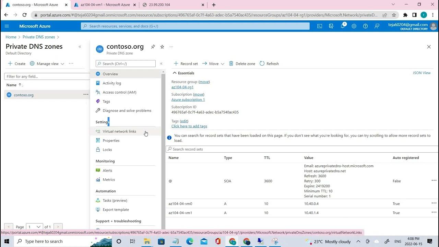Image resolution: width=439 pixels, height=247 pixels.
Task: Open ellipsis menu for az104-04-vm1 record
Action: [434, 212]
